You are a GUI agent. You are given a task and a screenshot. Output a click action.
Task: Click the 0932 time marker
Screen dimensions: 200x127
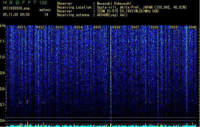(40, 27)
